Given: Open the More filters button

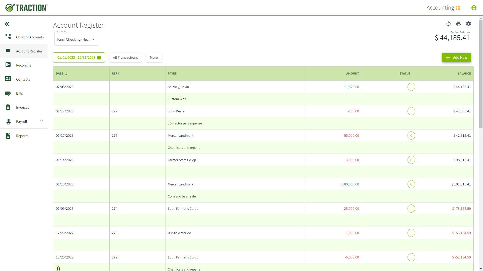Looking at the screenshot, I should (x=154, y=57).
